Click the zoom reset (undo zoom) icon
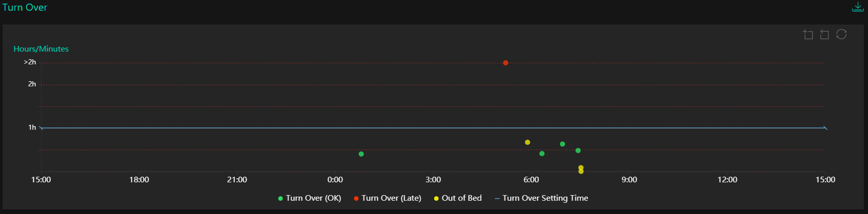868x214 pixels. click(824, 34)
